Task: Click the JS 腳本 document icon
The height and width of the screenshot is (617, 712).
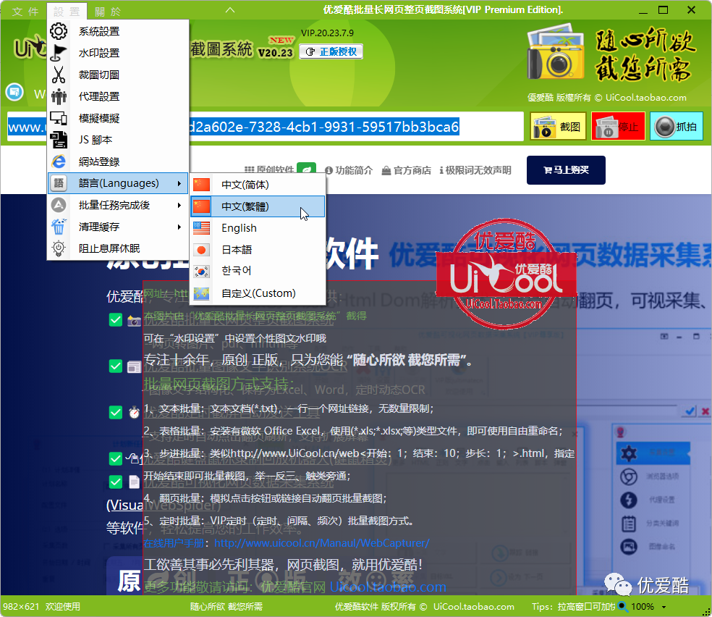Action: 59,140
